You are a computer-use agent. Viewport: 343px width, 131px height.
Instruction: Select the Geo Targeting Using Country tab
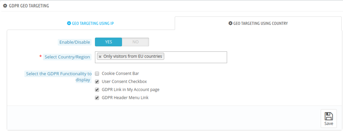[258, 23]
